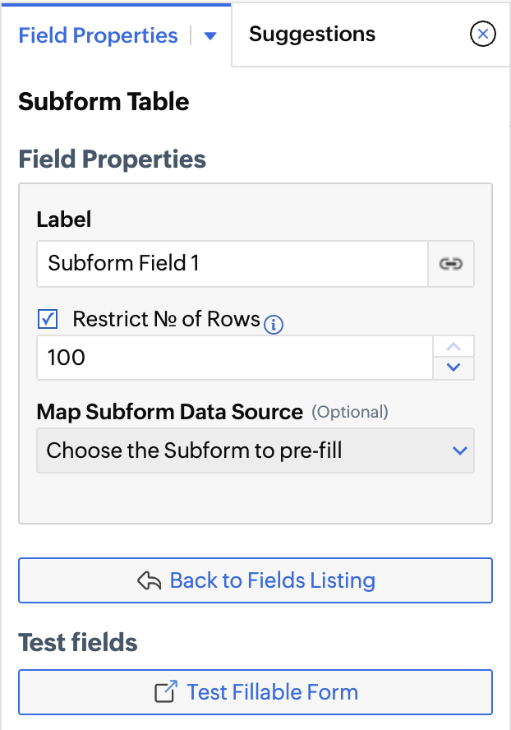
Task: Decrease row limit with the down arrow
Action: (x=453, y=367)
